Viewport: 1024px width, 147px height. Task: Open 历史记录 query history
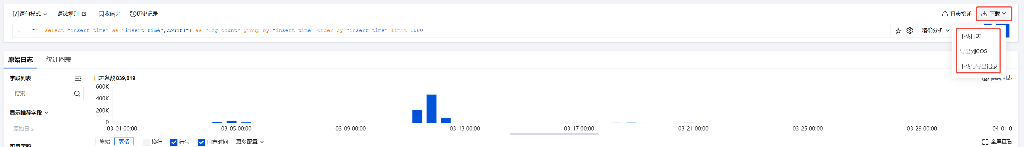(x=144, y=14)
